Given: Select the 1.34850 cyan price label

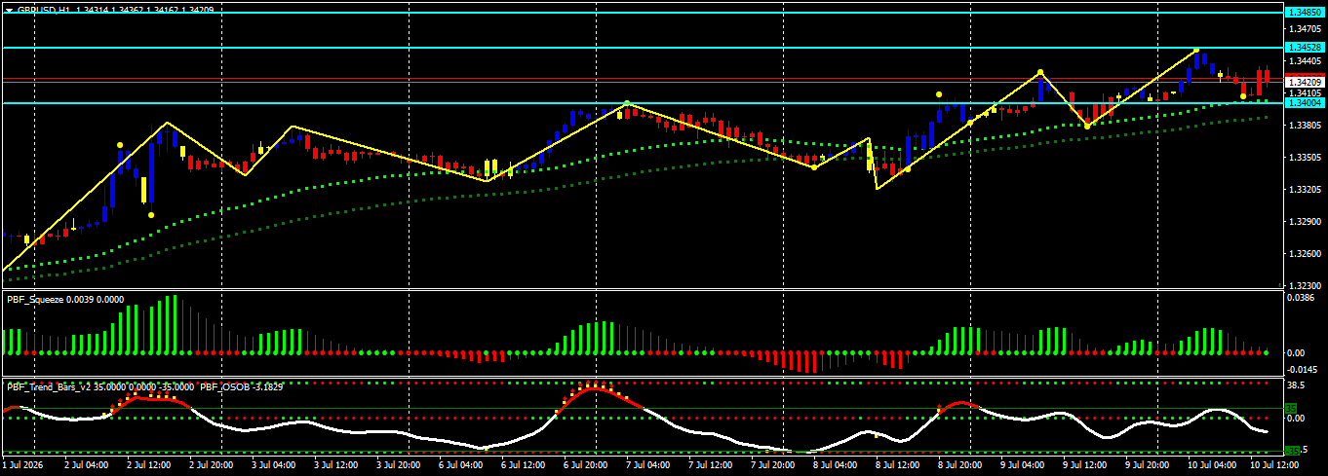Looking at the screenshot, I should click(1305, 12).
